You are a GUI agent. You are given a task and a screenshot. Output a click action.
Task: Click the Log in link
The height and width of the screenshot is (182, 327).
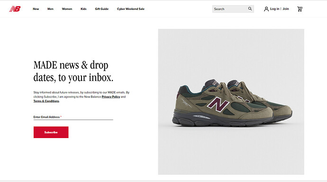tap(275, 9)
